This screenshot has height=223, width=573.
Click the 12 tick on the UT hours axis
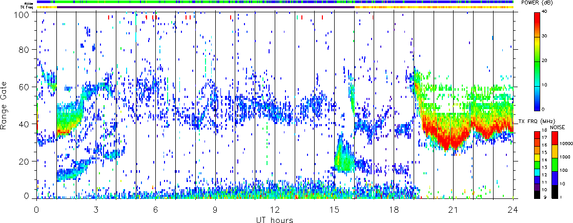click(275, 210)
